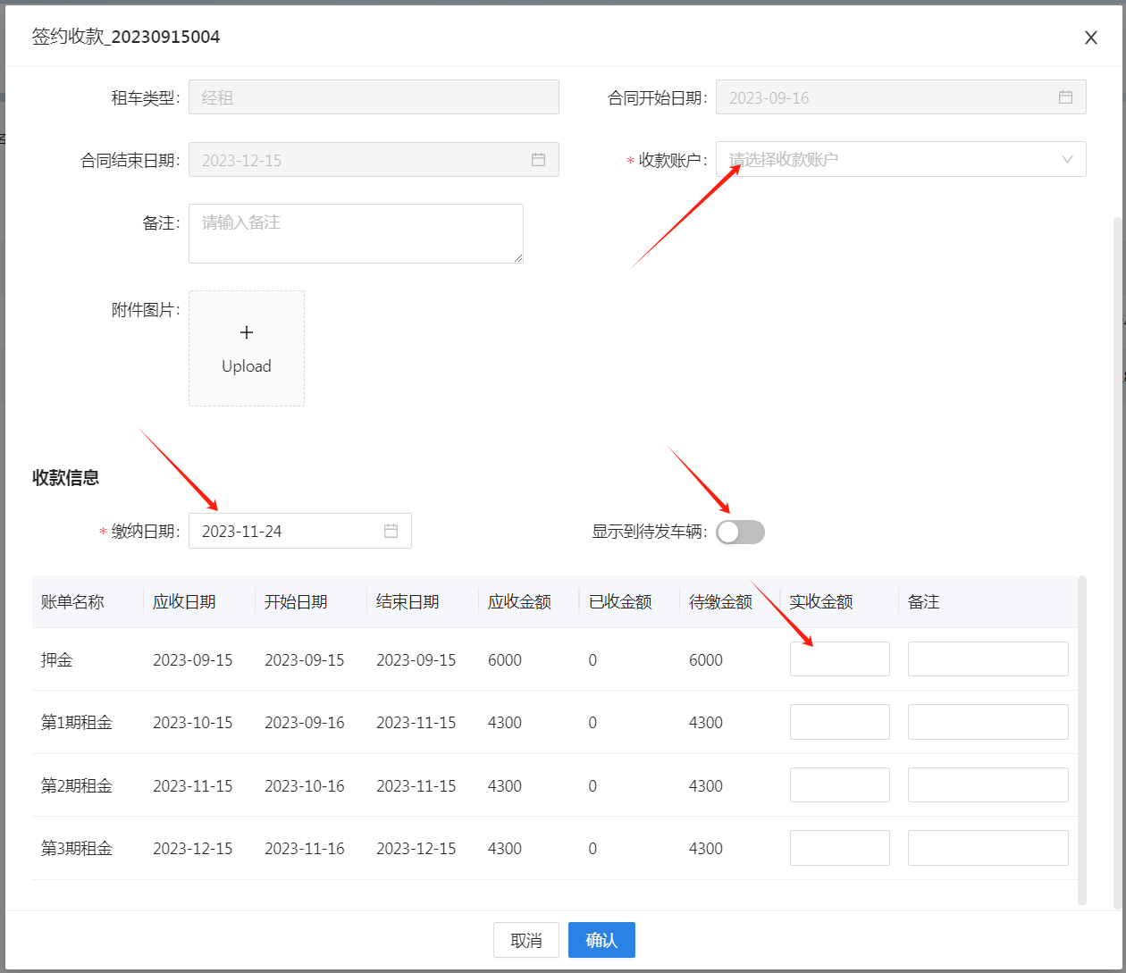1126x973 pixels.
Task: Click 实收金额 input for 第3期租金 row
Action: [839, 848]
